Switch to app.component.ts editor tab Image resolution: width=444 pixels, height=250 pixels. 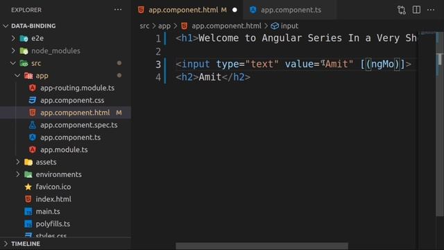(x=290, y=10)
